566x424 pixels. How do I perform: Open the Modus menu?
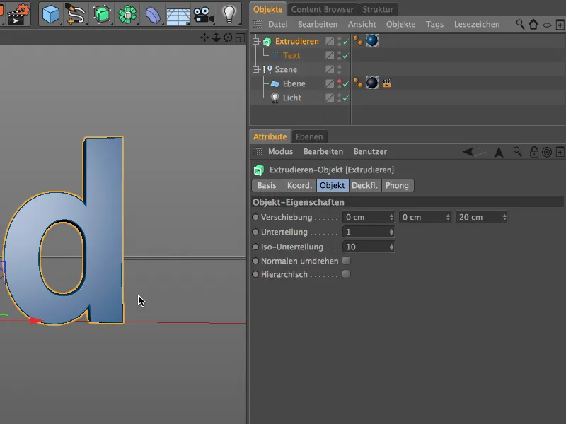280,151
